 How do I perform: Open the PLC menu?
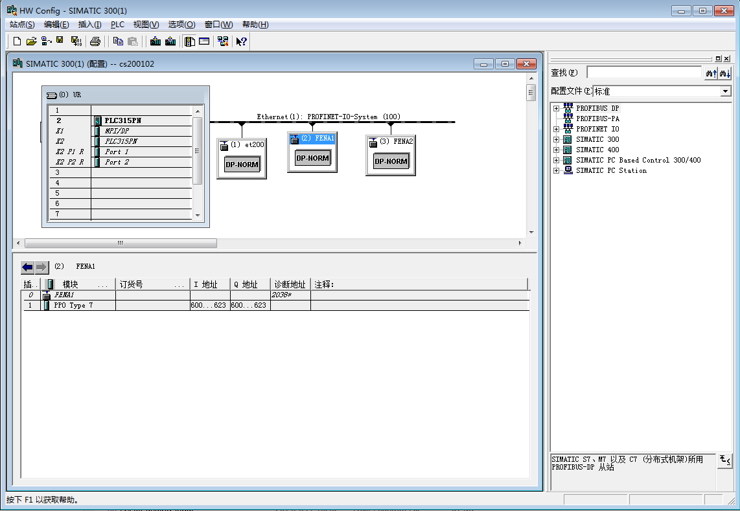coord(117,25)
